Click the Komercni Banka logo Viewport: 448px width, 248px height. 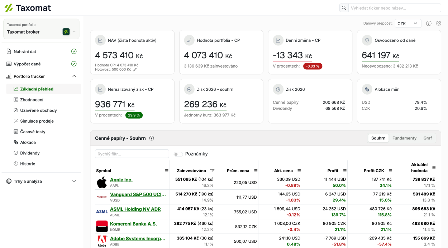(x=102, y=227)
